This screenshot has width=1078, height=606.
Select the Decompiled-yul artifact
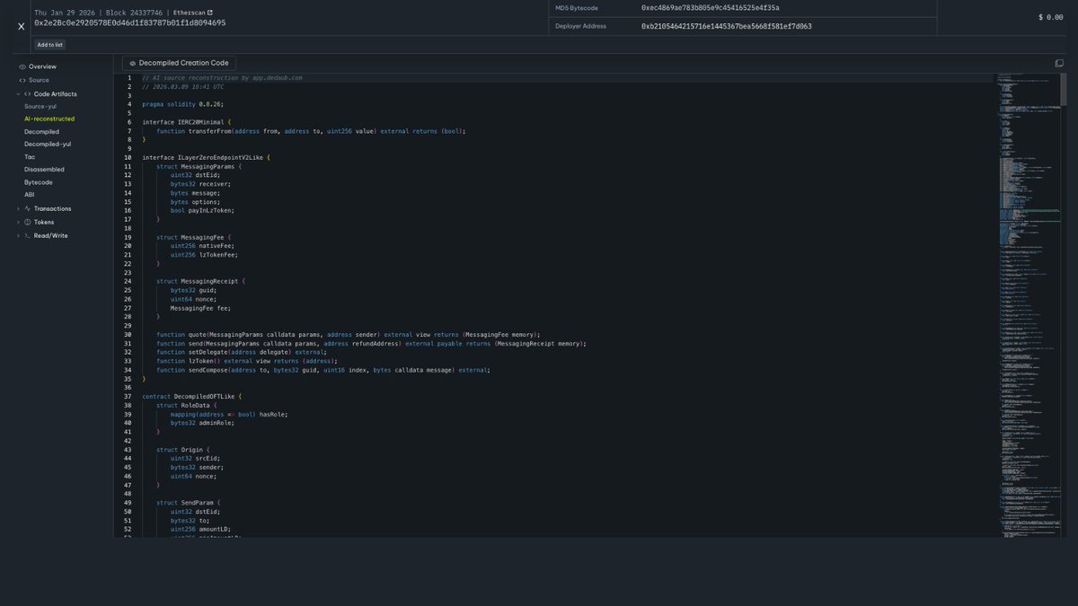pyautogui.click(x=48, y=144)
